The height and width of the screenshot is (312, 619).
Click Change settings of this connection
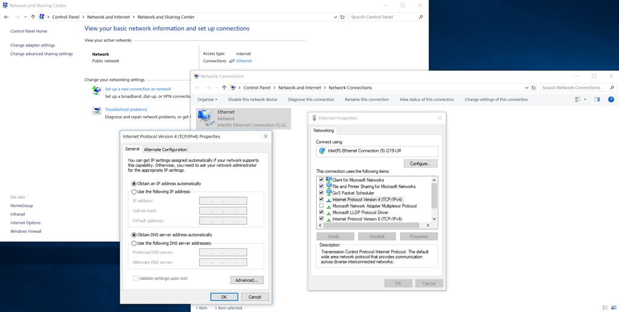point(496,100)
